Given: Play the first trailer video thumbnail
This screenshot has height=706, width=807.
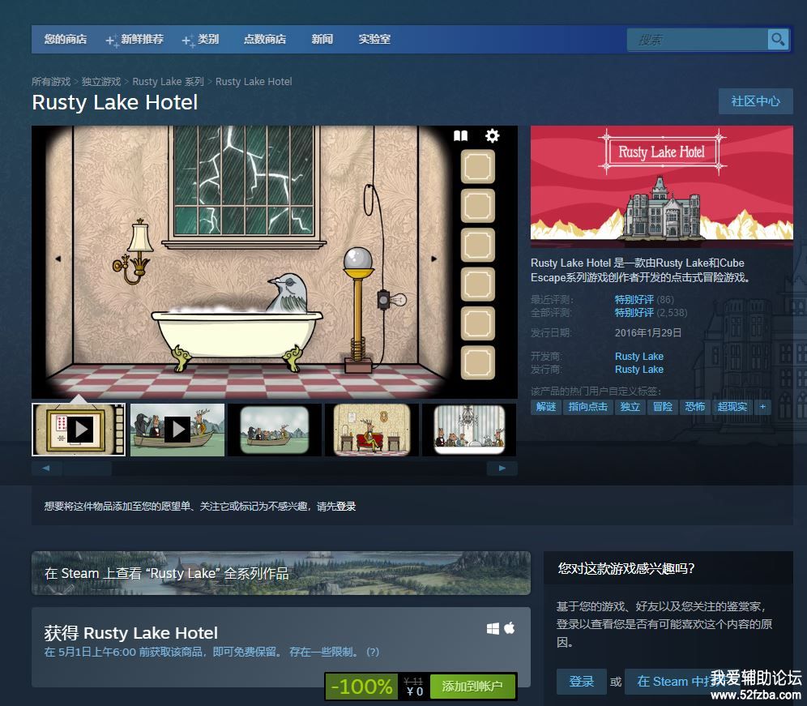Looking at the screenshot, I should [x=79, y=430].
